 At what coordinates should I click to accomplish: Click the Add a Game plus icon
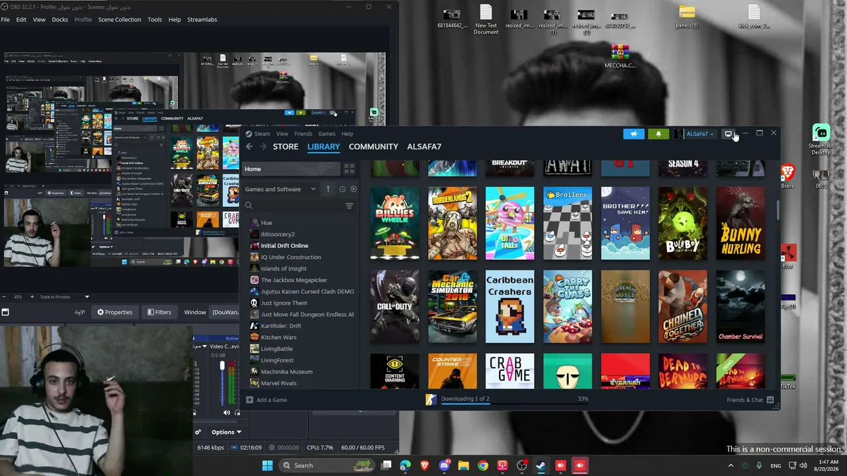coord(249,400)
